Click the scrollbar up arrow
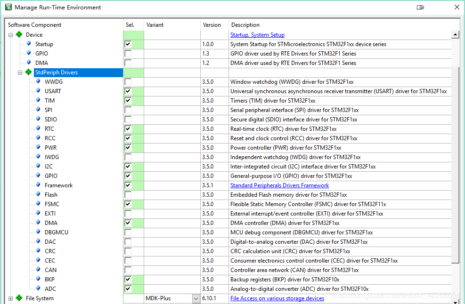The height and width of the screenshot is (304, 465). 455,35
